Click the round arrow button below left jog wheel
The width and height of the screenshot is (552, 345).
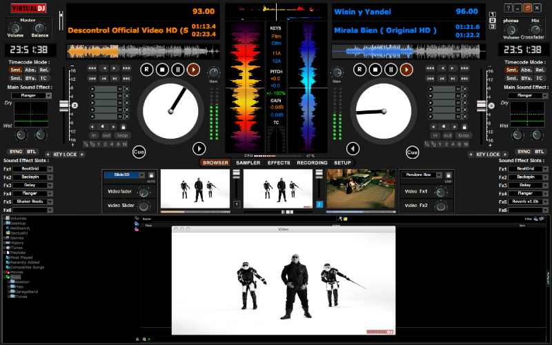click(199, 148)
